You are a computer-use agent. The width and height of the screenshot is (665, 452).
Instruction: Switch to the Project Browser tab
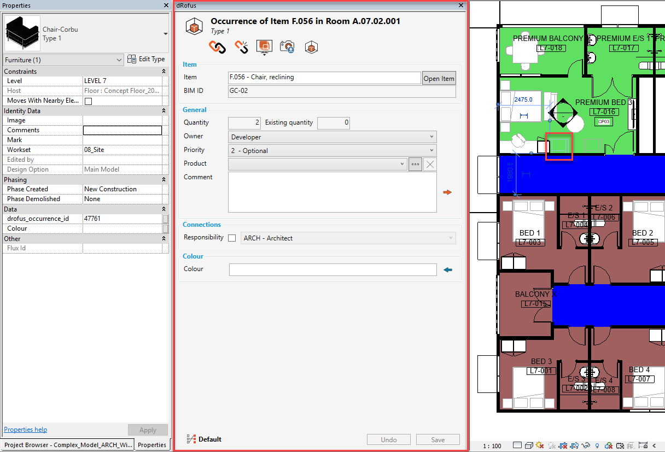click(x=68, y=444)
